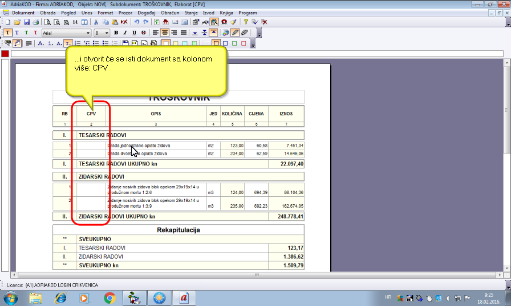
Task: Expand the third toolbar overflow arrow
Action: point(253,44)
